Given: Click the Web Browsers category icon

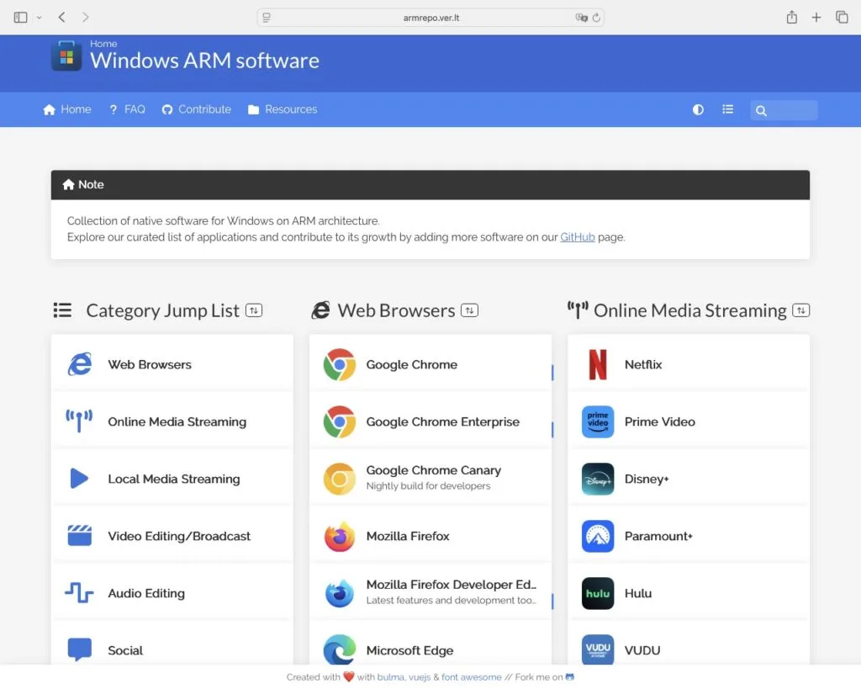Looking at the screenshot, I should (x=80, y=364).
